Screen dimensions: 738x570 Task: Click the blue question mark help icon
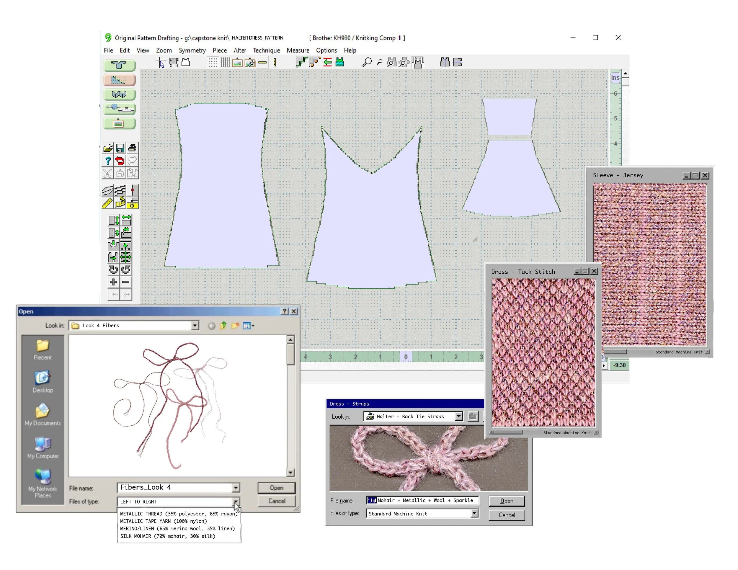[x=107, y=161]
